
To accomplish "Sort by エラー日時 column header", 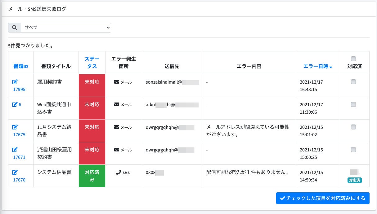I will 318,66.
